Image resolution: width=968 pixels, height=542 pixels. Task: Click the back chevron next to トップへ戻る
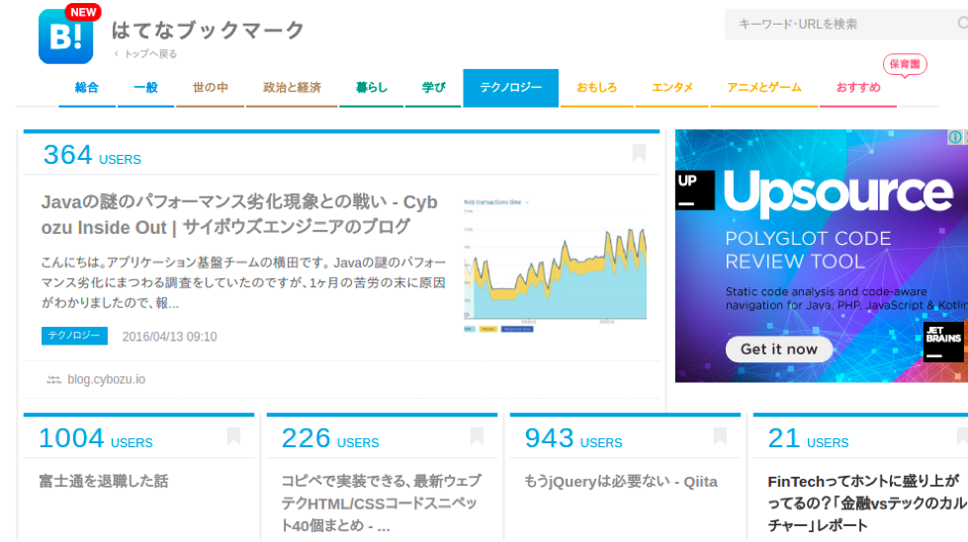click(x=116, y=53)
